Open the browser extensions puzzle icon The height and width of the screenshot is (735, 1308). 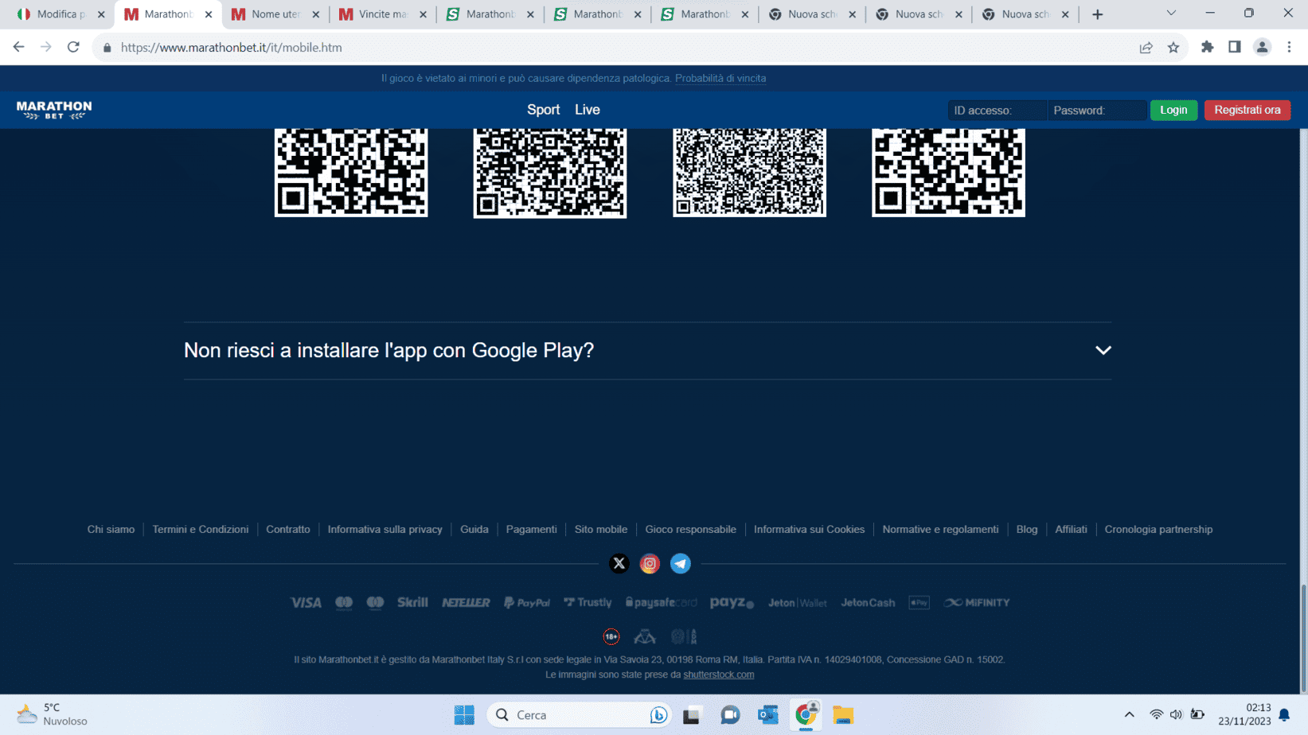click(x=1208, y=48)
